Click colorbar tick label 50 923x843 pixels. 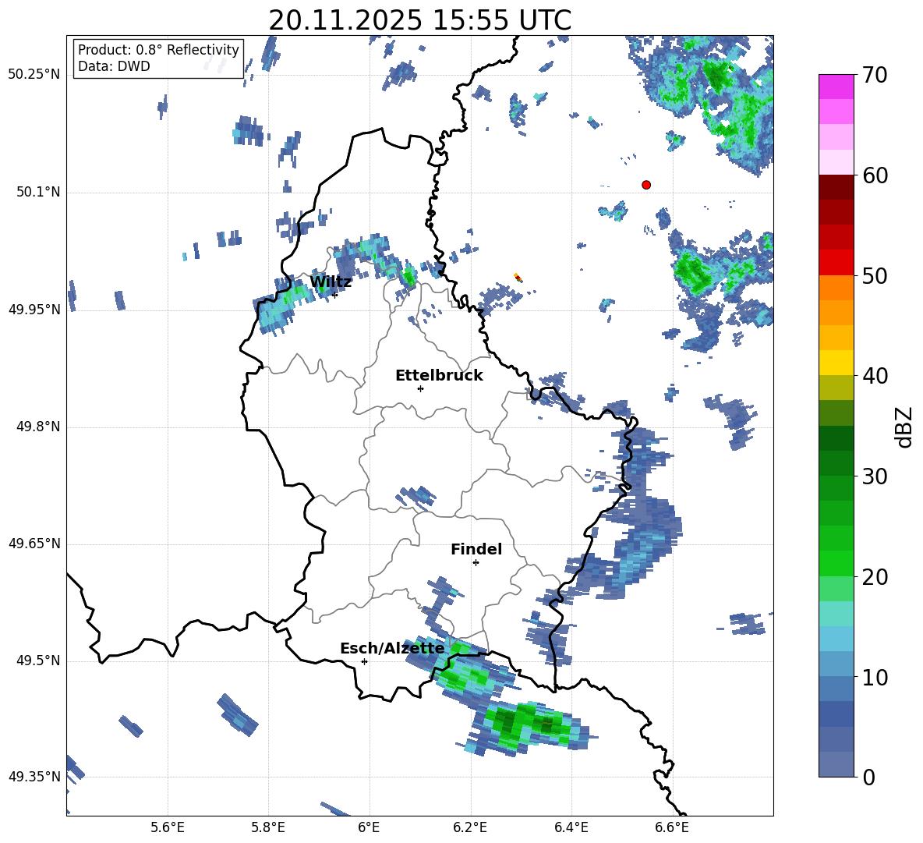pyautogui.click(x=874, y=276)
